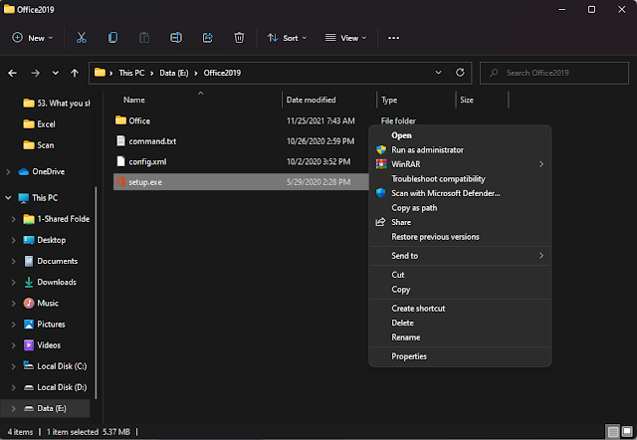Expand the Desktop tree node
This screenshot has height=440, width=637.
click(x=13, y=240)
